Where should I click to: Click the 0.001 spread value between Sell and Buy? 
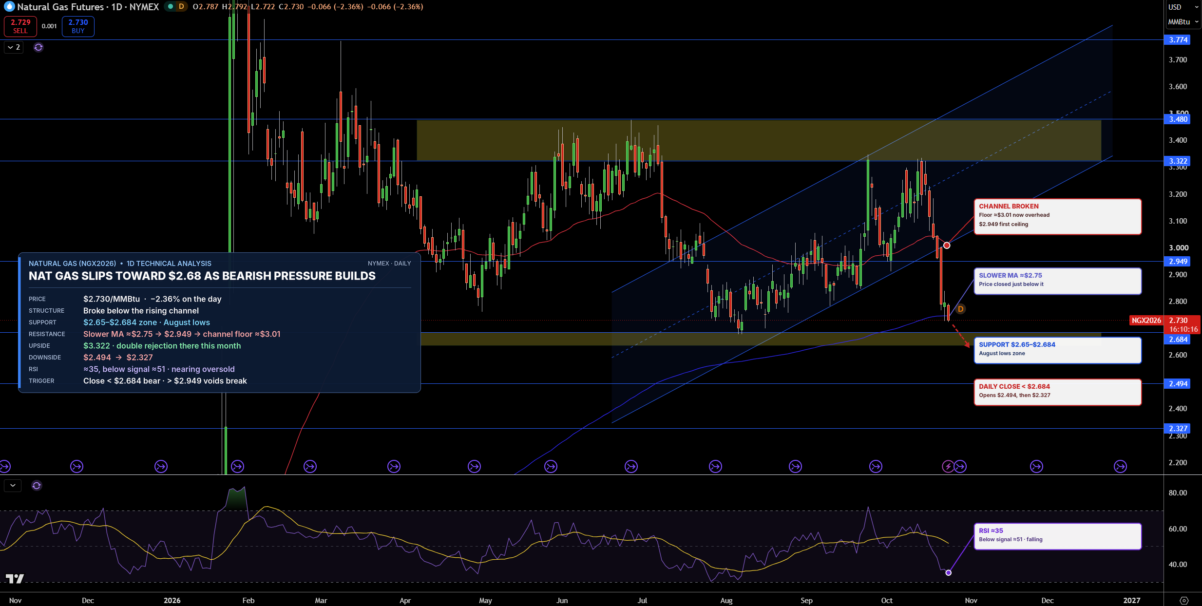click(49, 26)
